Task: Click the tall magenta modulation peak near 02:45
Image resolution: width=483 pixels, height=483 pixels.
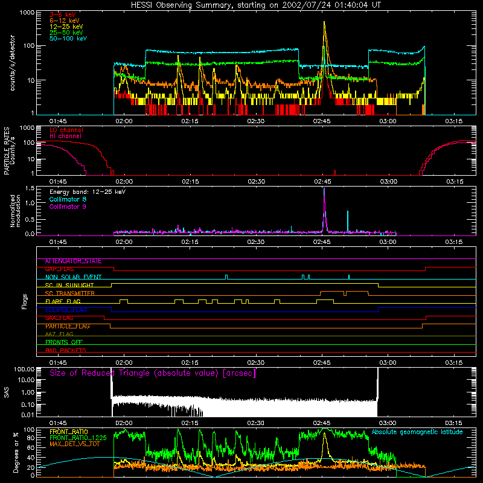Action: [x=324, y=210]
